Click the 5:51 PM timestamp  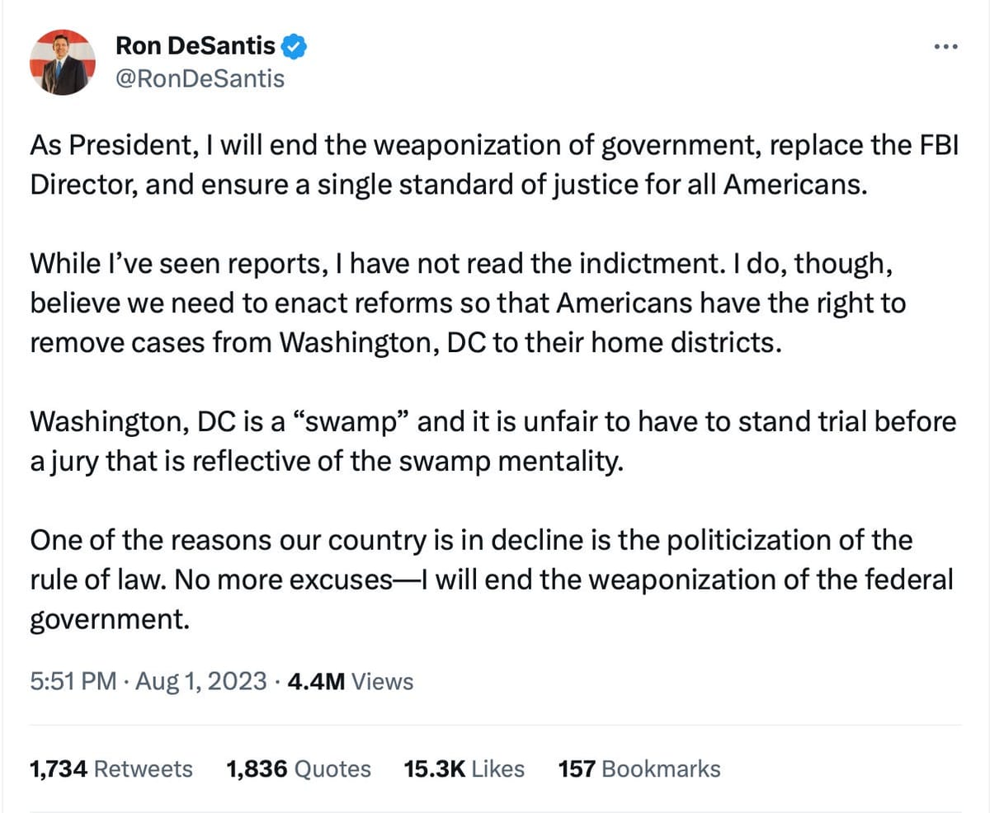coord(73,681)
